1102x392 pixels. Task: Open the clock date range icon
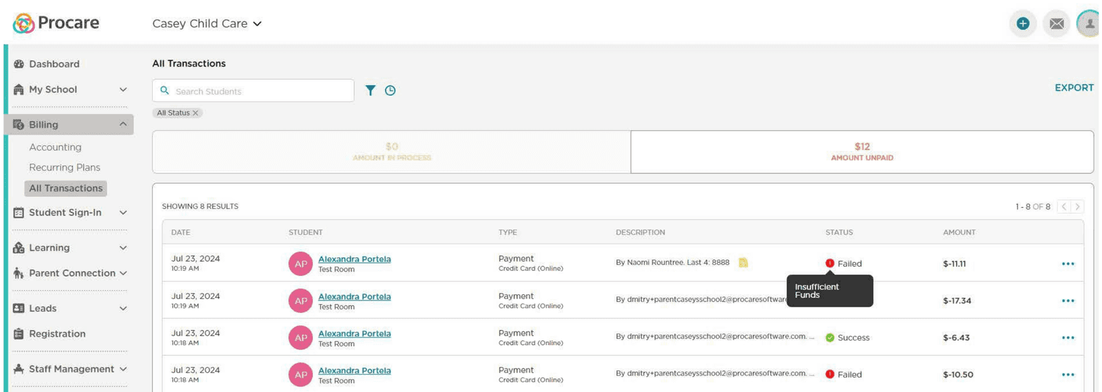pyautogui.click(x=391, y=90)
